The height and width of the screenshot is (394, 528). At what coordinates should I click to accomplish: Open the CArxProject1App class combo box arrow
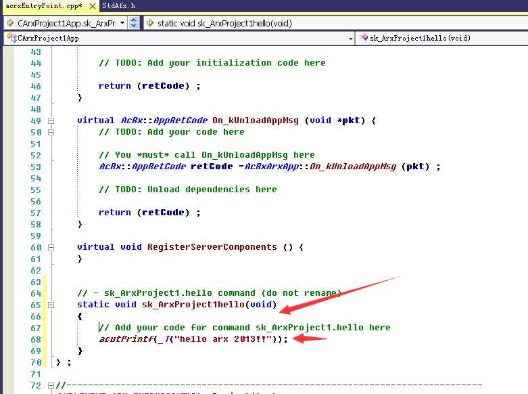tap(351, 39)
